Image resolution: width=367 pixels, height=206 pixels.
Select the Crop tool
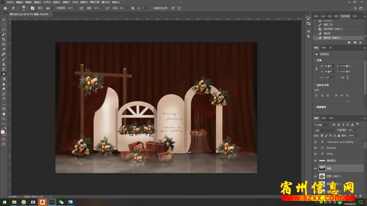(4, 39)
